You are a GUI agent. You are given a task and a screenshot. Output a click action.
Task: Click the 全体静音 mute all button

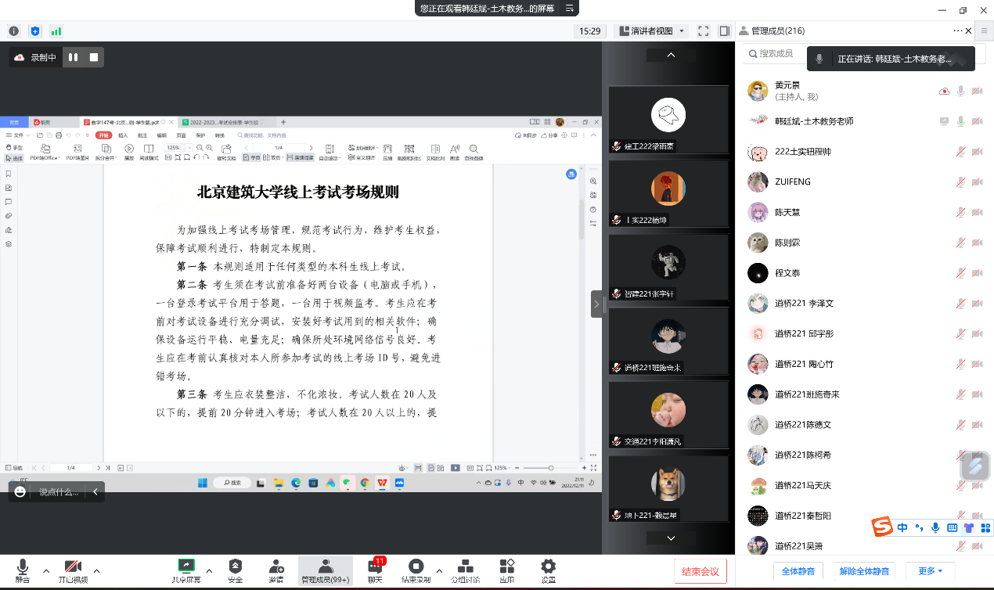(798, 571)
